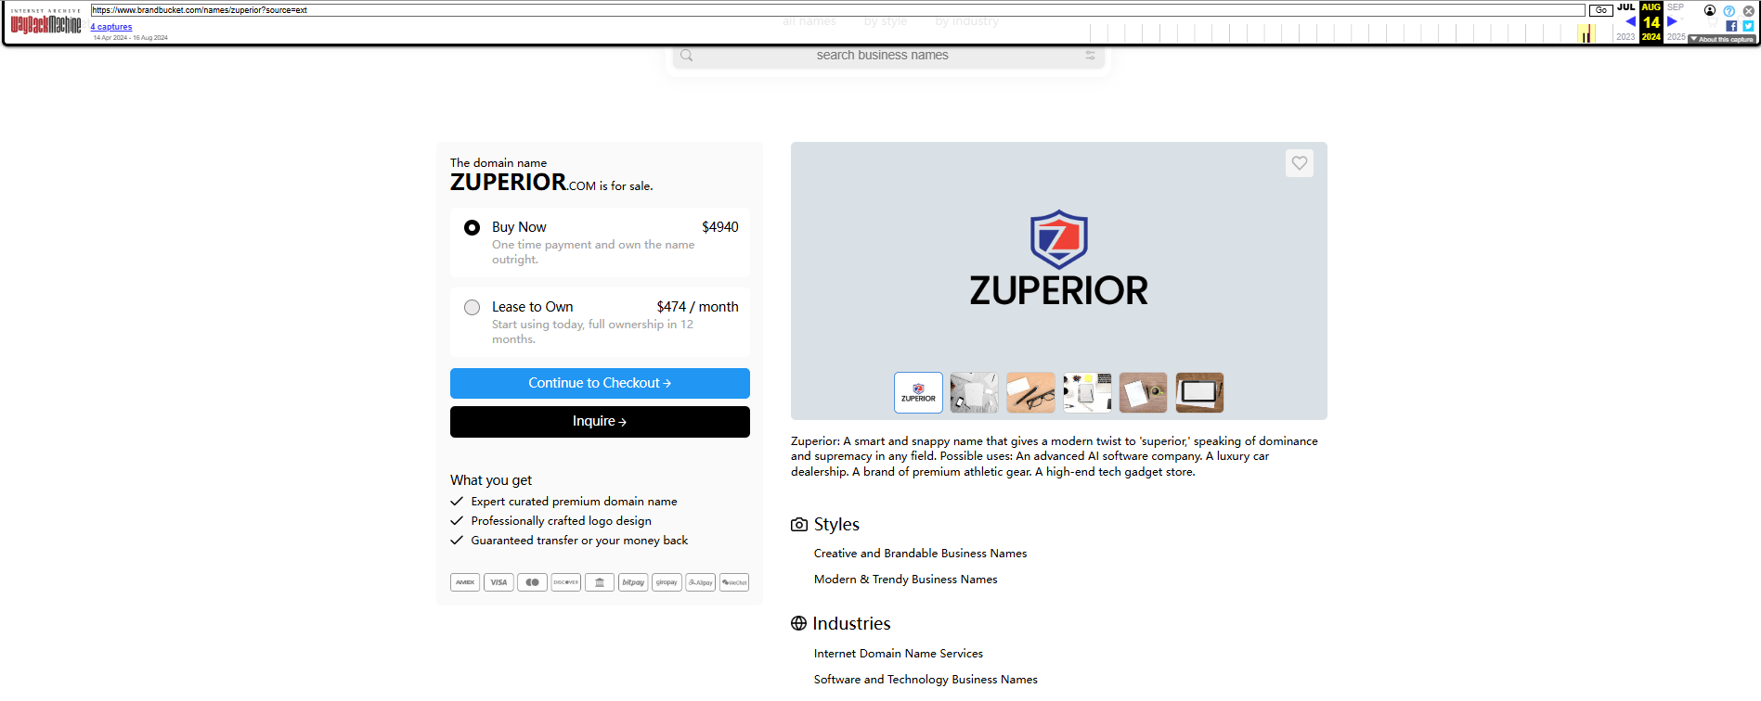Select the Lease to Own radio option

point(473,307)
